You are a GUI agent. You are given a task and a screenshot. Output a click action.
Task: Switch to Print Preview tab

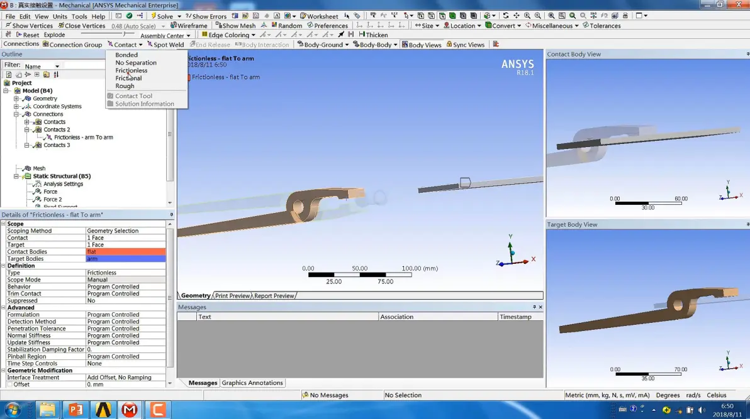tap(232, 296)
